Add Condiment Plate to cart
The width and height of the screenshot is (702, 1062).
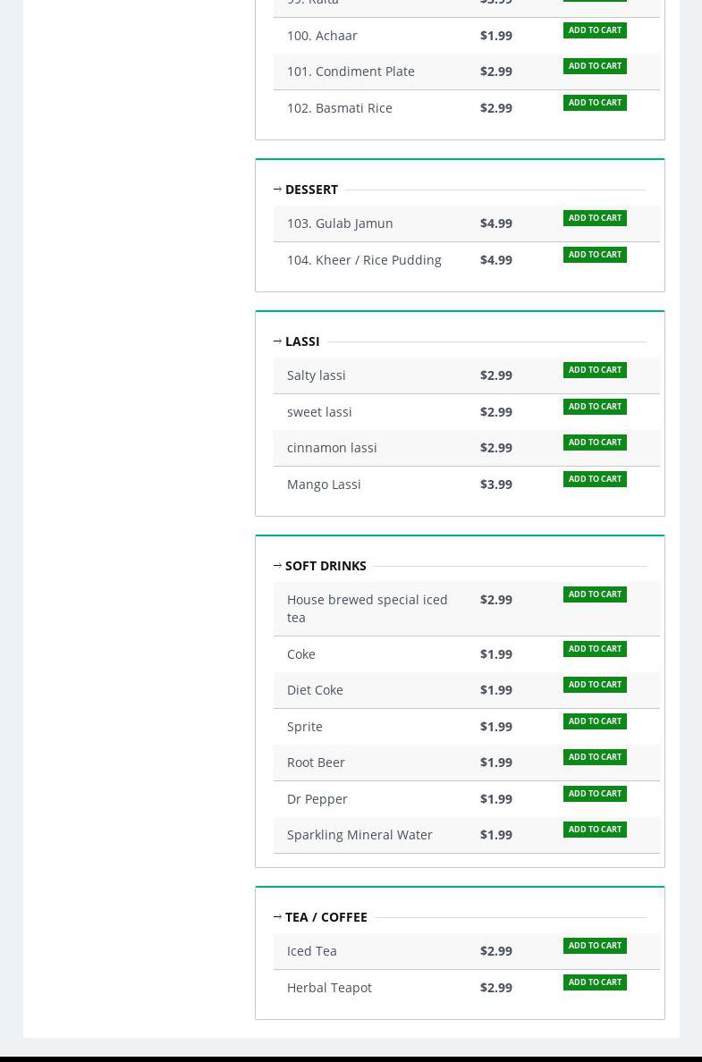[x=595, y=66]
